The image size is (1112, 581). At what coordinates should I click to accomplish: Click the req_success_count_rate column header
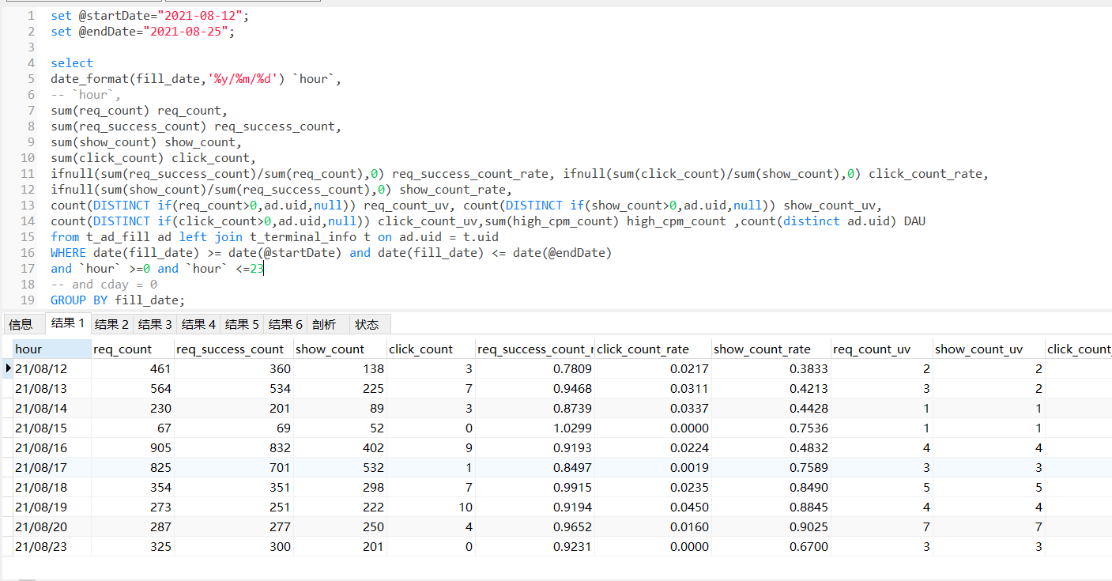point(534,349)
